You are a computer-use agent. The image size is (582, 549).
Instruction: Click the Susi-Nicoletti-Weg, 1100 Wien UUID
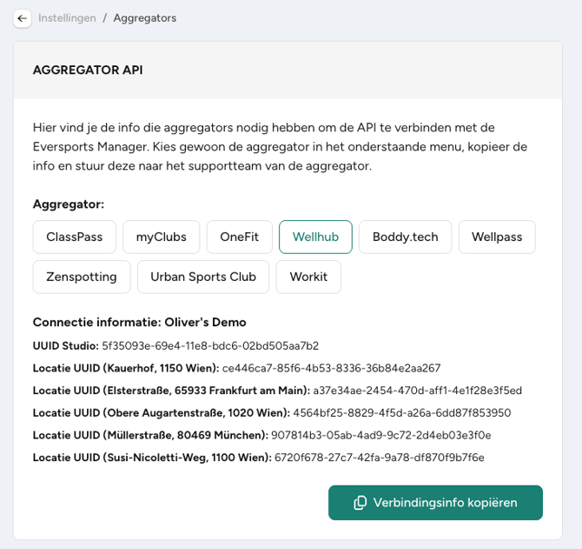point(380,458)
